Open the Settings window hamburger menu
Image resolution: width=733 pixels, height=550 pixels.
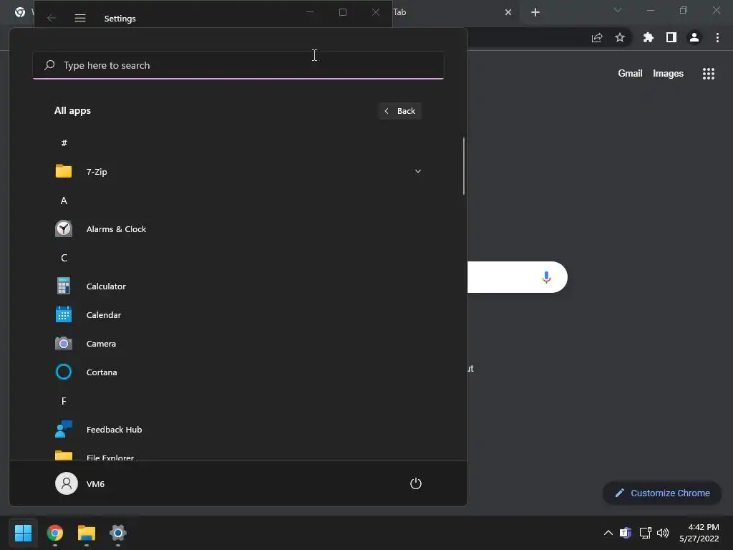click(x=80, y=18)
